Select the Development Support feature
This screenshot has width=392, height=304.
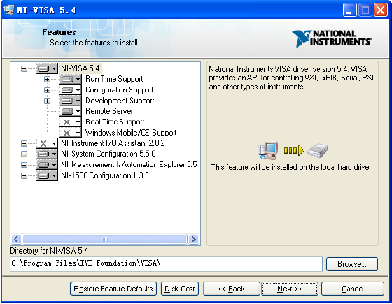120,101
